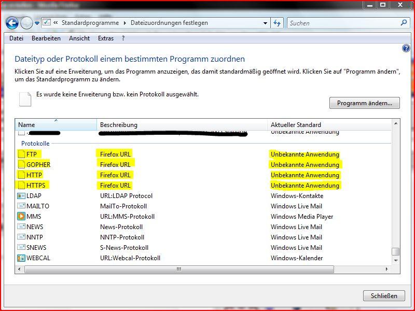
Task: Select the LDAP contacts icon
Action: 21,196
